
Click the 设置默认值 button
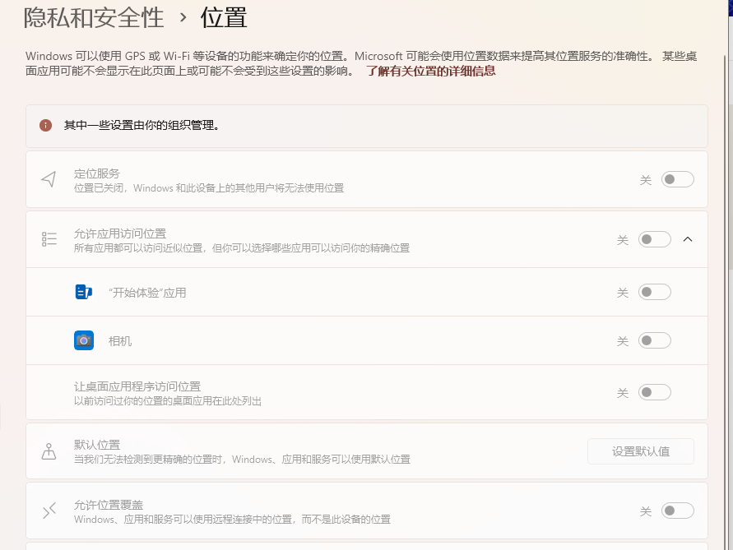point(640,451)
